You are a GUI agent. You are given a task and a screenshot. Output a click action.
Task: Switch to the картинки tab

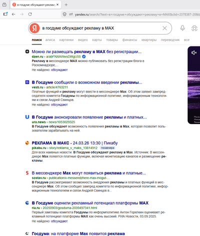[x=66, y=40]
